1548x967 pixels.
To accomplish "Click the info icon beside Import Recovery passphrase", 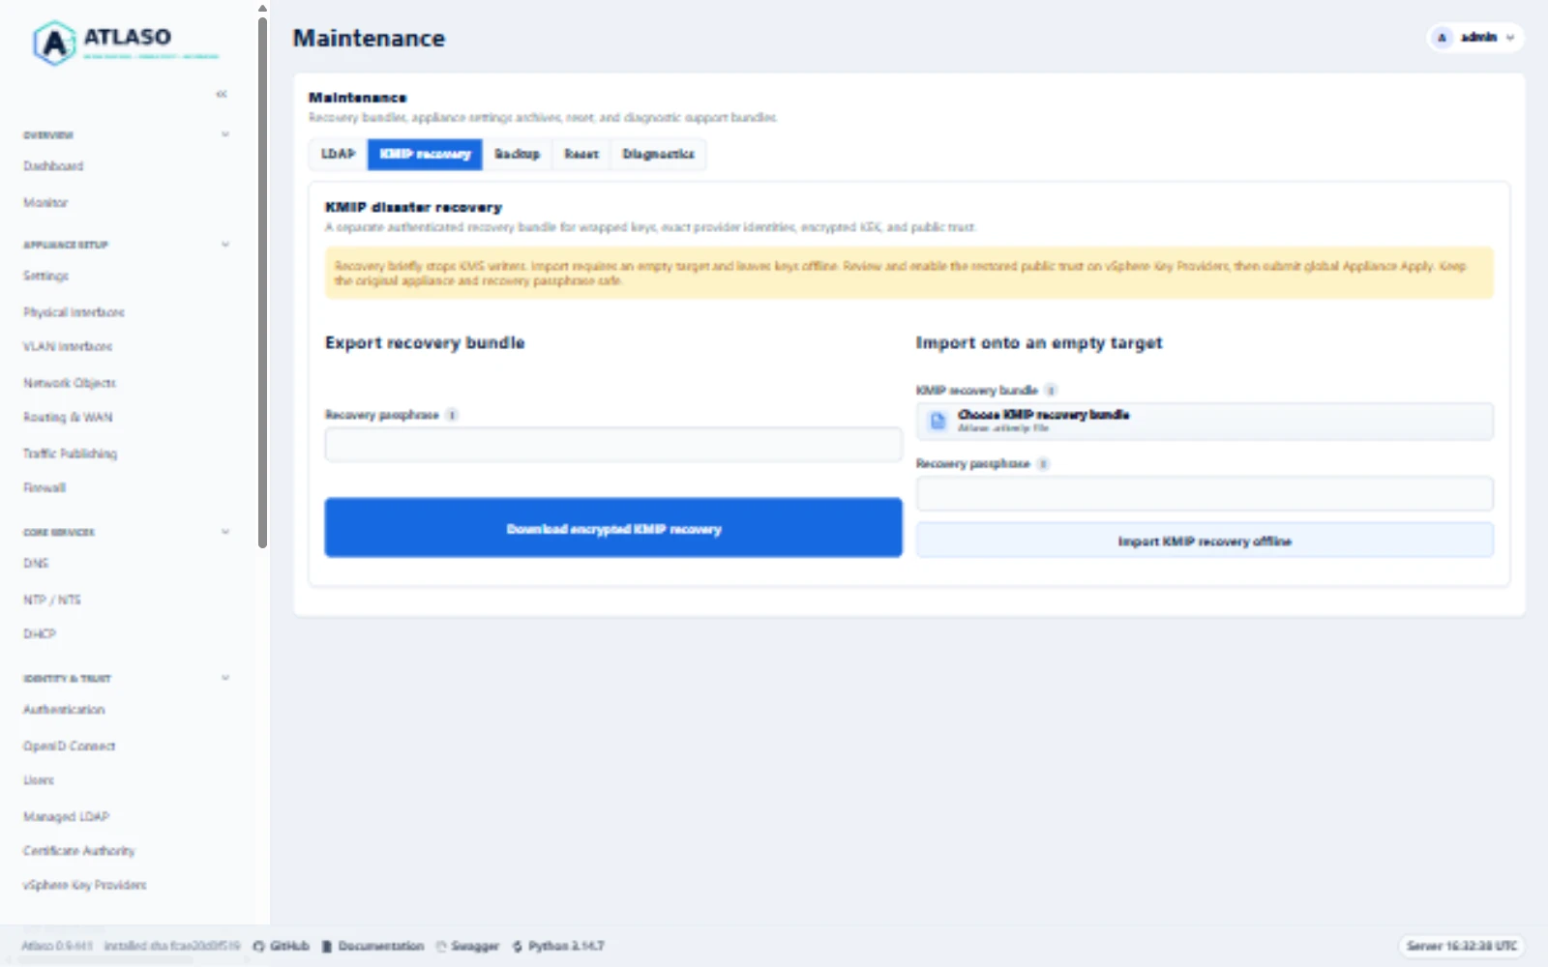I will [1043, 464].
